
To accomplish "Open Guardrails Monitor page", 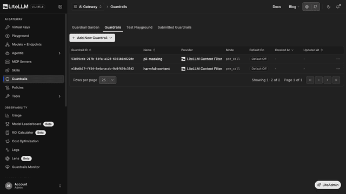I will coord(34,167).
